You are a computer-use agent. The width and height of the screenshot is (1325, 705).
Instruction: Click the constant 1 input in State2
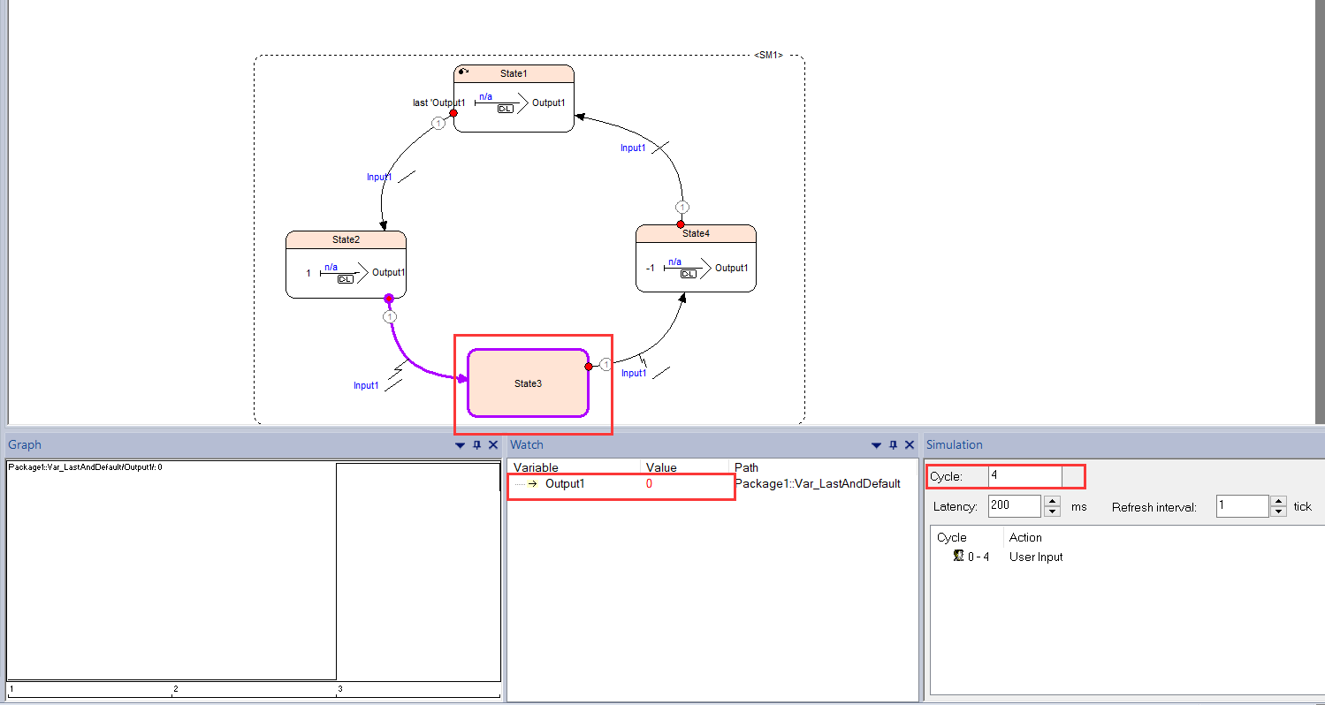tap(308, 273)
